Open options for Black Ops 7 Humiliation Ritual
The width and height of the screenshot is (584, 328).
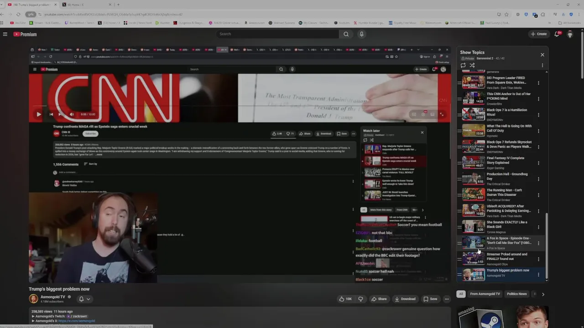[x=538, y=115]
